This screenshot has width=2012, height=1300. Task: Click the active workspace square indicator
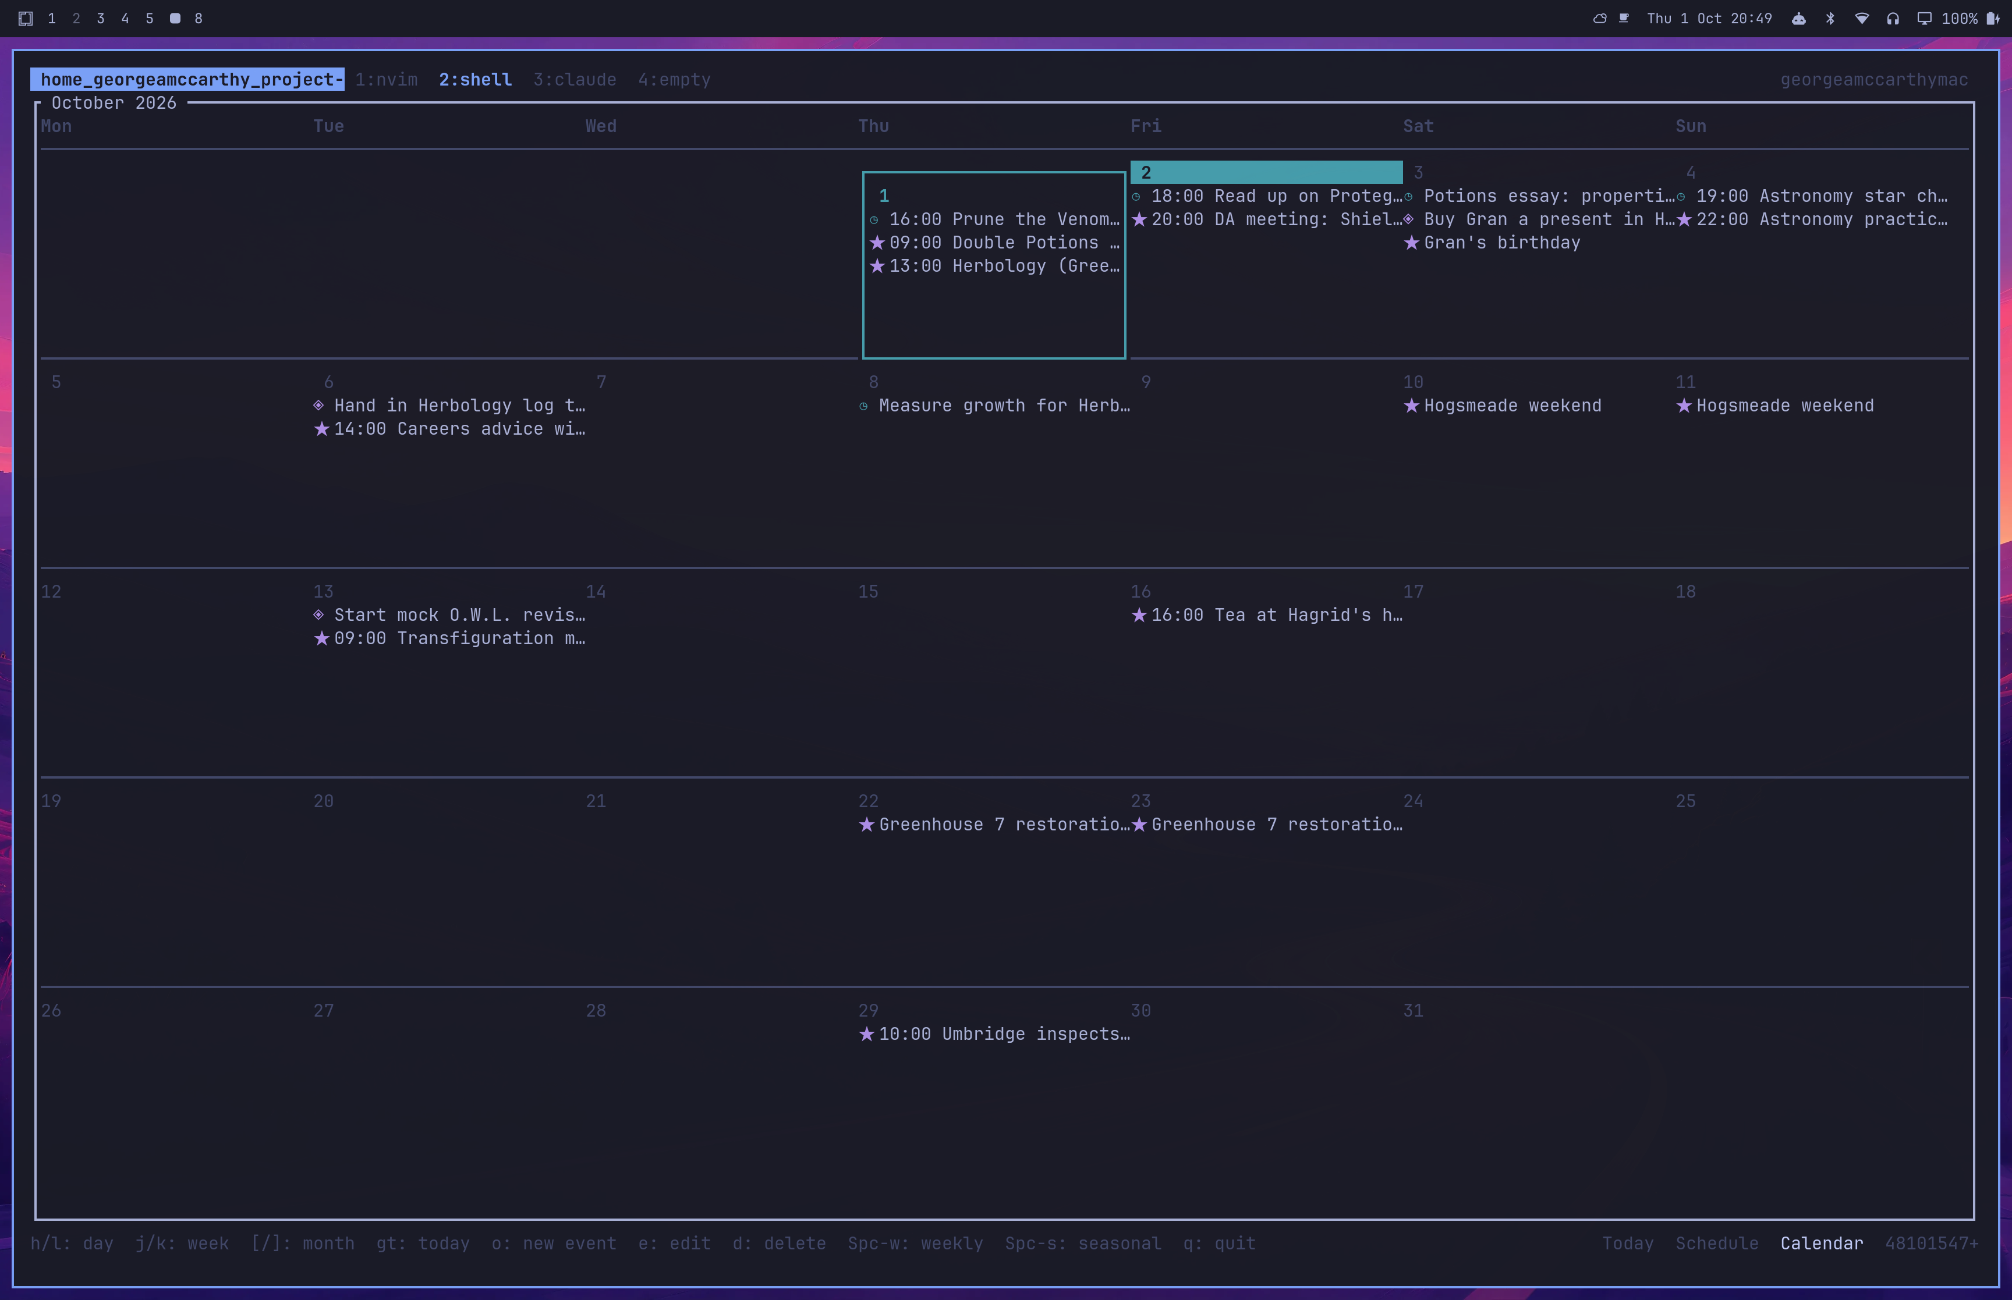pyautogui.click(x=175, y=19)
